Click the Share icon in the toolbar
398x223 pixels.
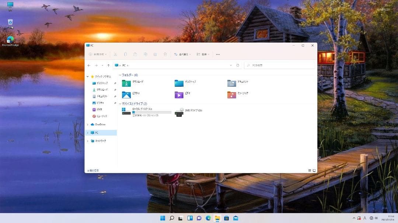(156, 54)
